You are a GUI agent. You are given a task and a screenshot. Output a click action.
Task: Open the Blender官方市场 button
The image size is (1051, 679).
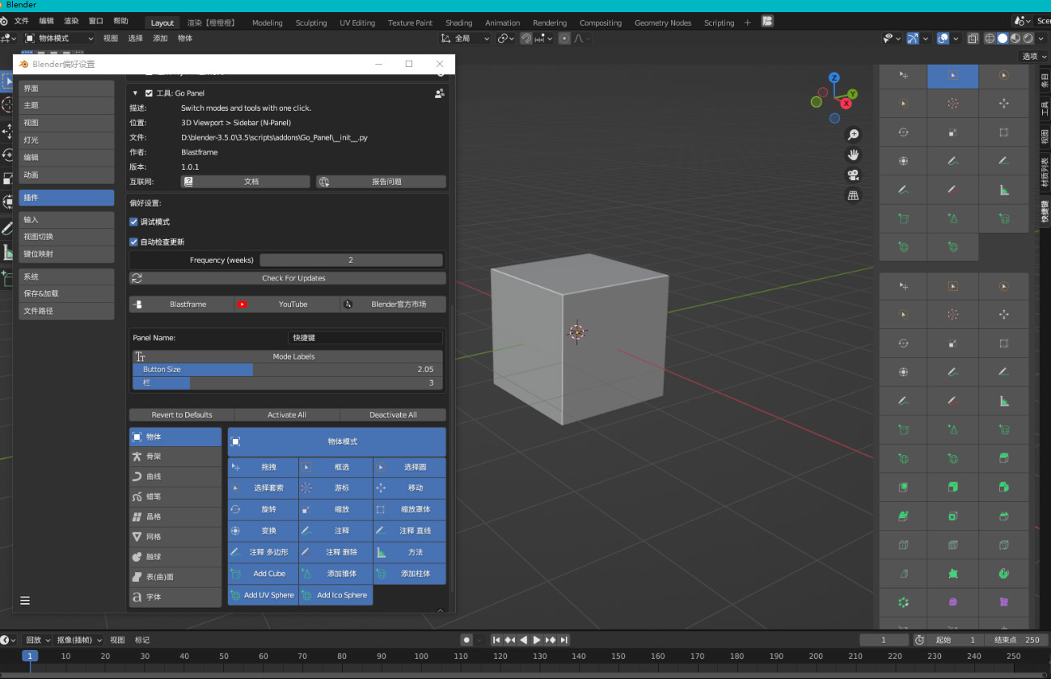393,304
